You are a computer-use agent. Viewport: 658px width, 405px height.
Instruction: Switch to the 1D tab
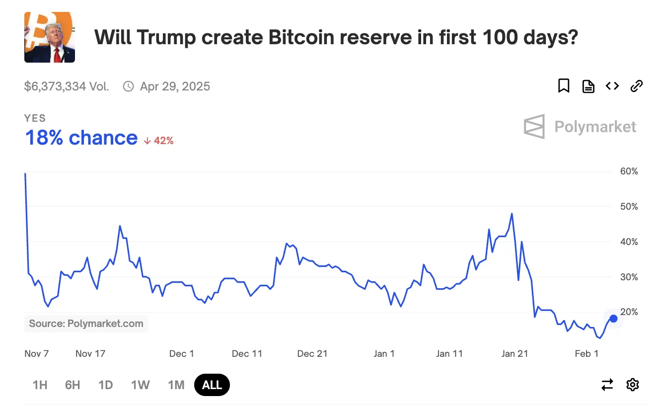tap(105, 385)
